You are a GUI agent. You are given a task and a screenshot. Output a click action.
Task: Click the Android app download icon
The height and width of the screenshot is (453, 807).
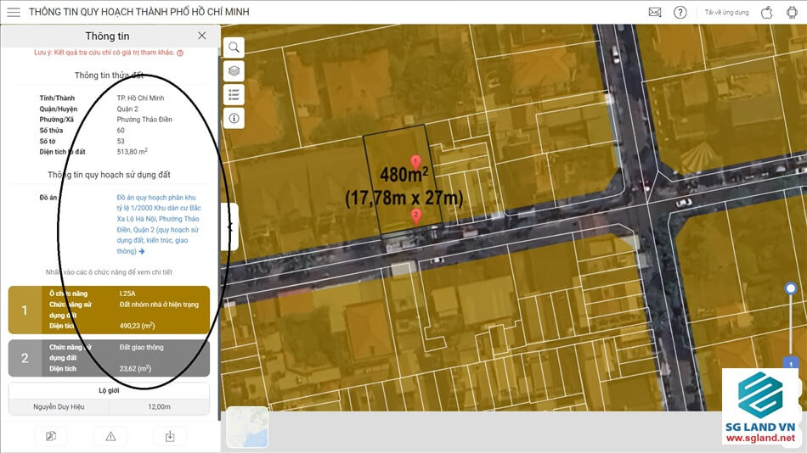coord(793,12)
